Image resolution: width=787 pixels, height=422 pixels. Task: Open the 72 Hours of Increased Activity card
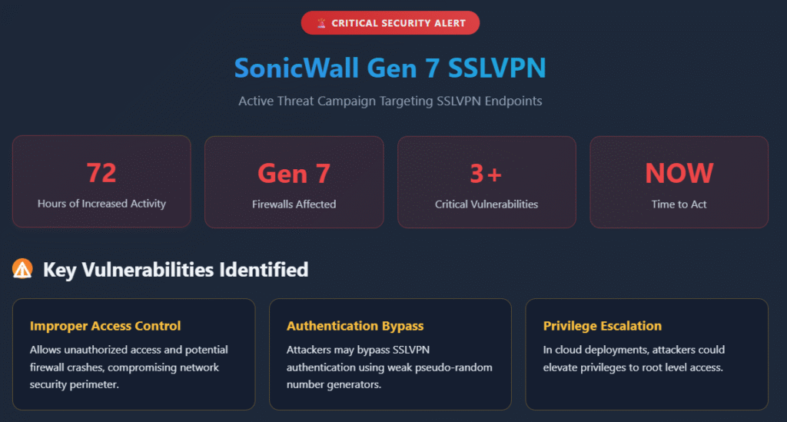102,181
